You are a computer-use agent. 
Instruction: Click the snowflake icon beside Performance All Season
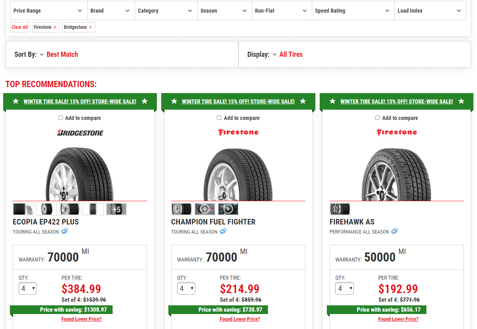pyautogui.click(x=394, y=231)
